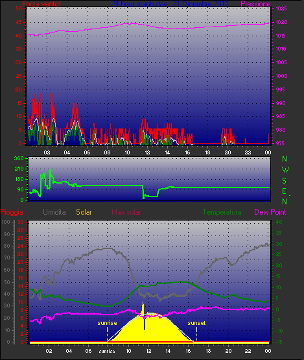Image resolution: width=304 pixels, height=360 pixels.
Task: Click the '180' wind direction axis value
Action: click(x=19, y=179)
